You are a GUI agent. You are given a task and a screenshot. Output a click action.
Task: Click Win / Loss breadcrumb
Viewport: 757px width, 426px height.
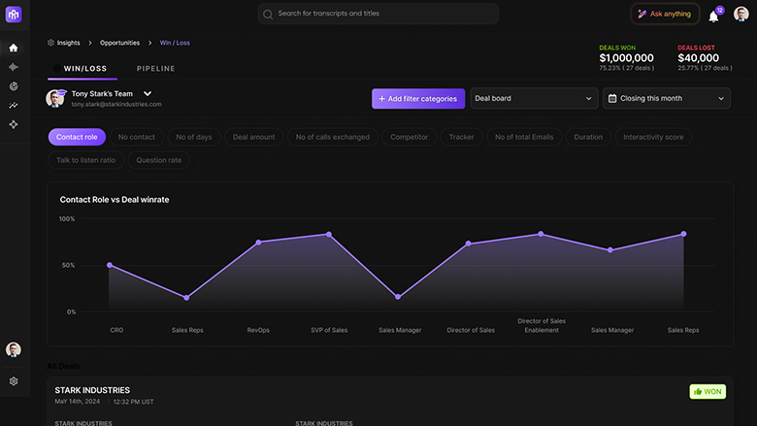coord(175,43)
